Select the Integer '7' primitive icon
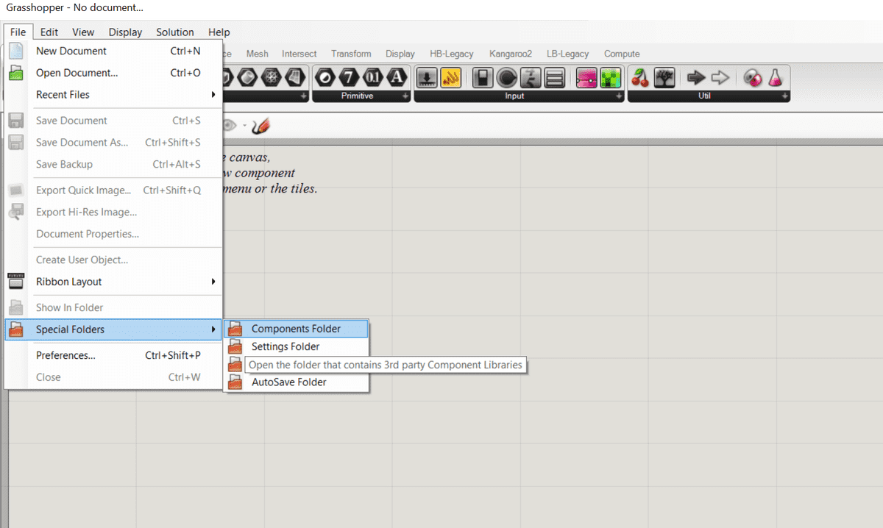 click(350, 78)
